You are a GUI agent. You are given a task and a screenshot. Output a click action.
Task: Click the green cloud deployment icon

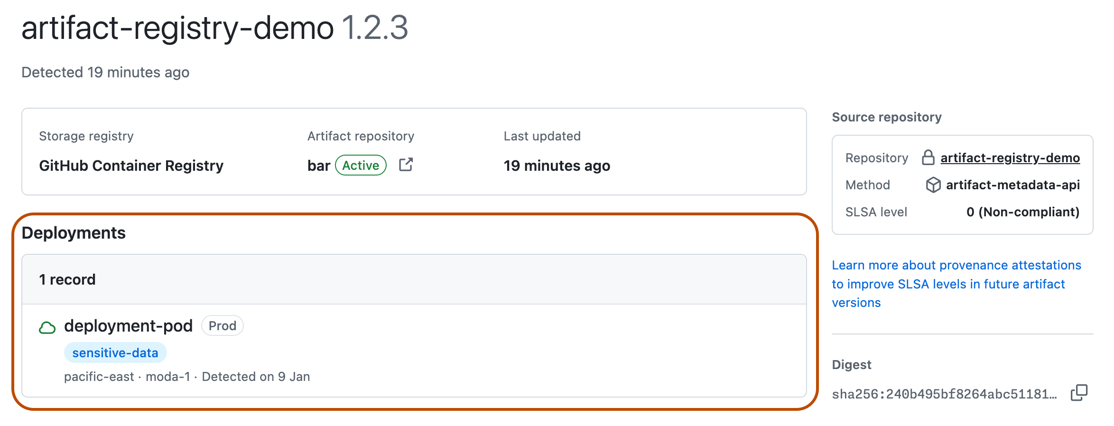click(47, 327)
